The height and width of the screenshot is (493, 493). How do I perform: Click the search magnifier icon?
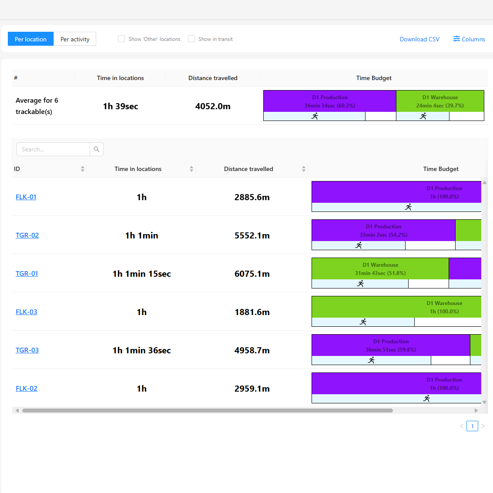coord(96,149)
